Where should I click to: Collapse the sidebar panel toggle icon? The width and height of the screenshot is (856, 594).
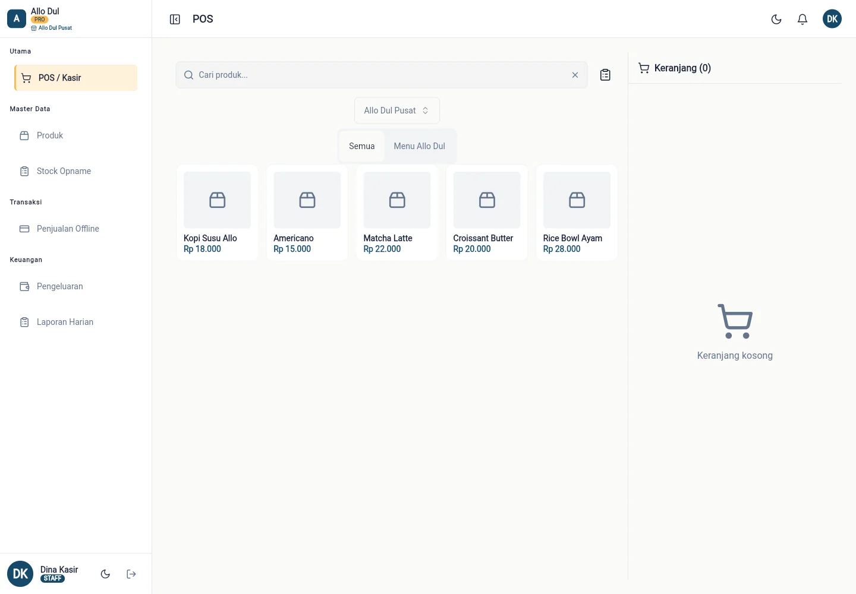(175, 20)
